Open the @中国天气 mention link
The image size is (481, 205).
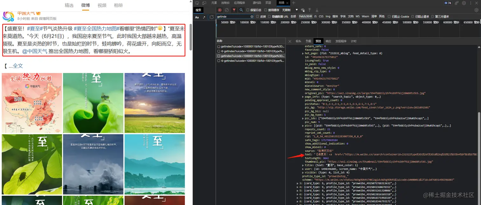(x=35, y=51)
